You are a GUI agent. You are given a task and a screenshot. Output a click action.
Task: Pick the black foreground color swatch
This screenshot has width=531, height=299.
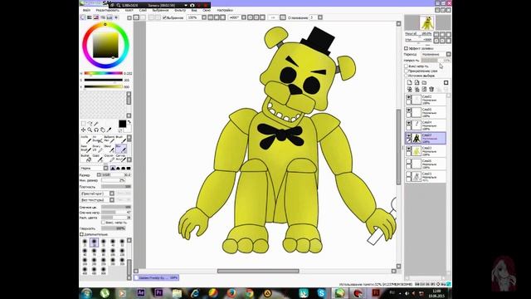click(x=122, y=124)
